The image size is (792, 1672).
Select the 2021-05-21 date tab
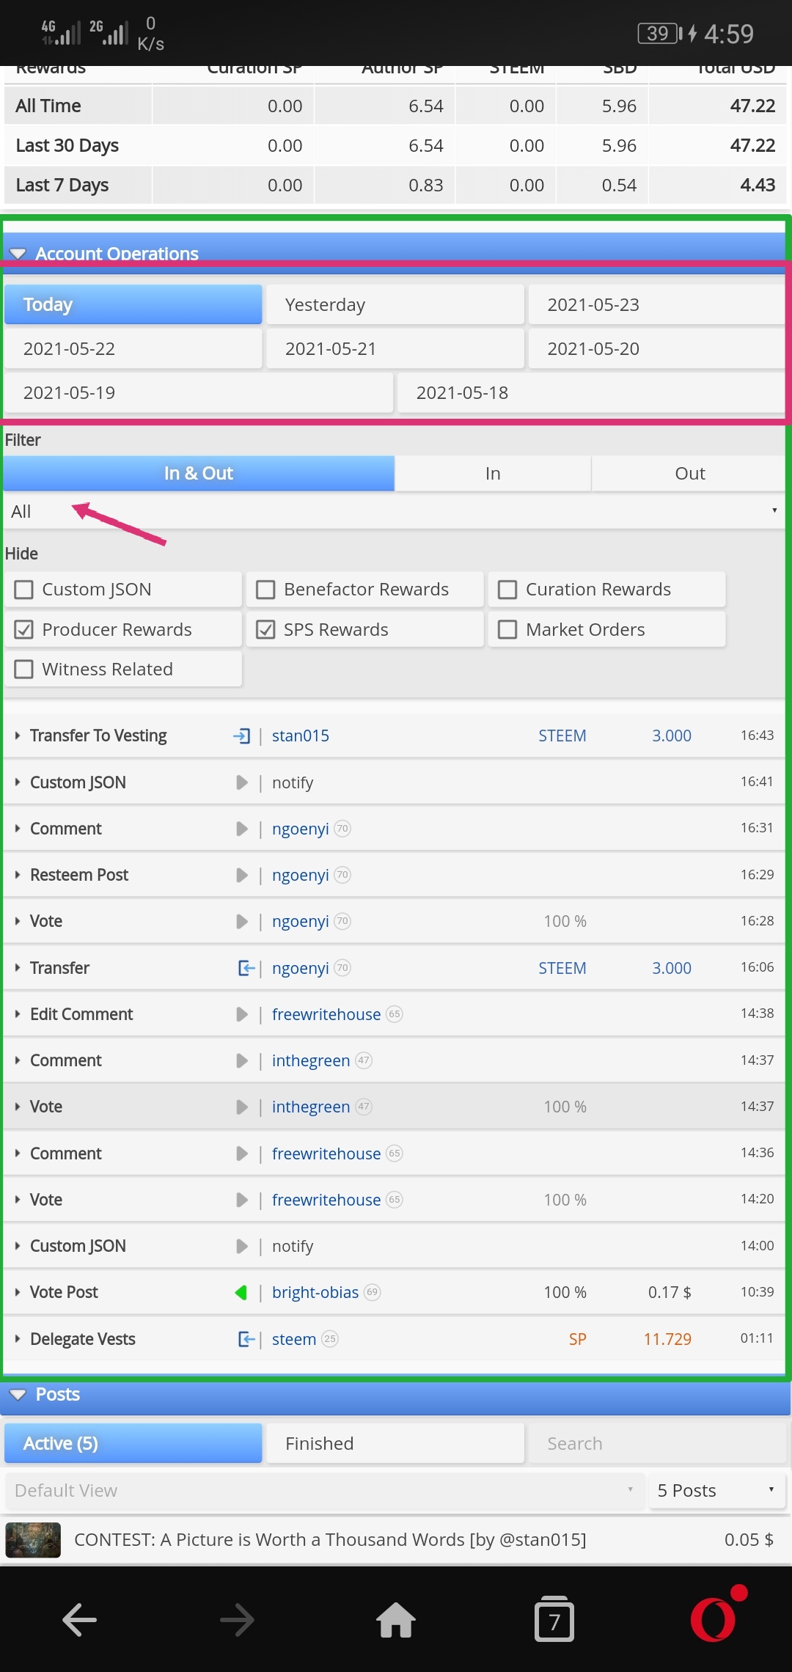pyautogui.click(x=395, y=348)
